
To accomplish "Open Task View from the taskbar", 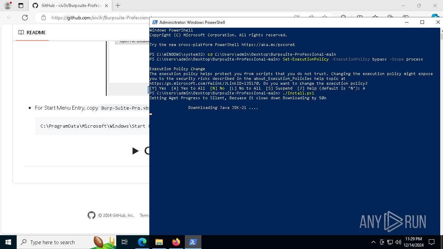I will (125, 242).
